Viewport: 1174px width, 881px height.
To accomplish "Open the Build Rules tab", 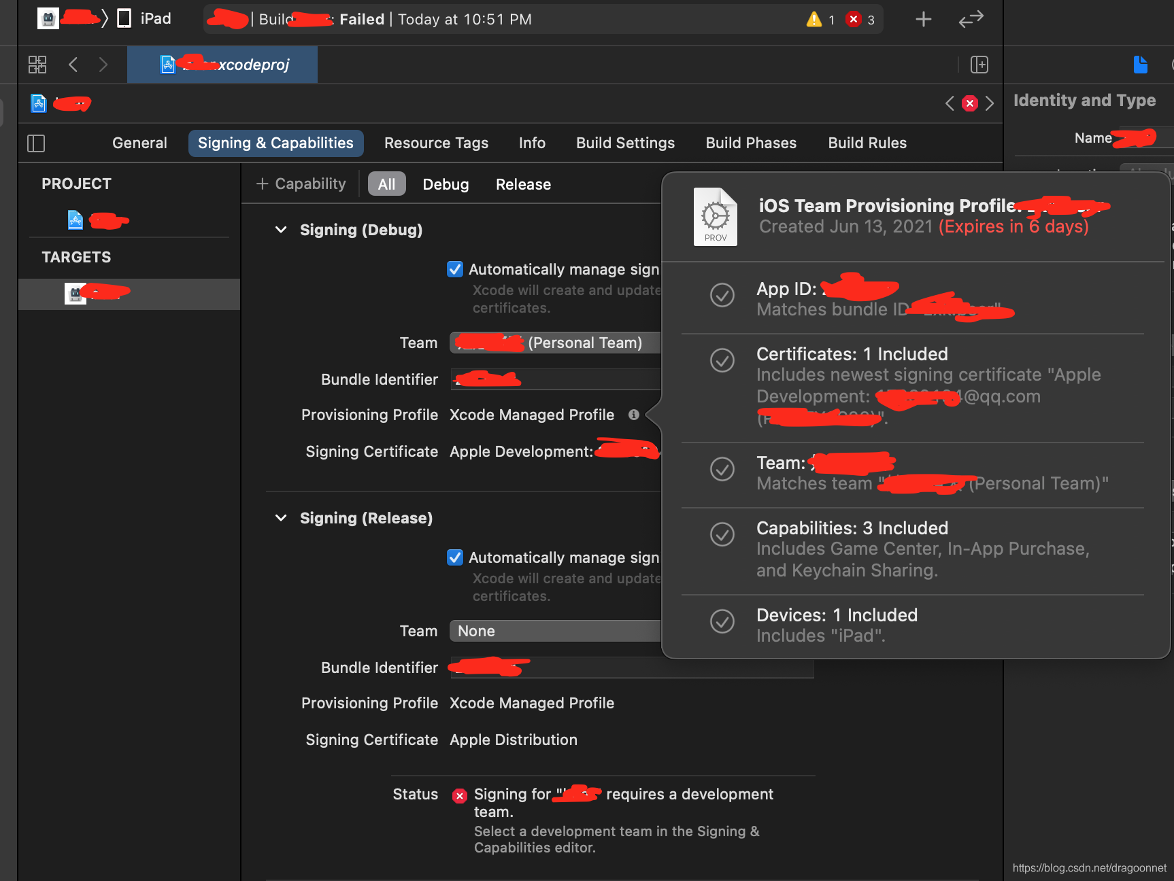I will 867,143.
